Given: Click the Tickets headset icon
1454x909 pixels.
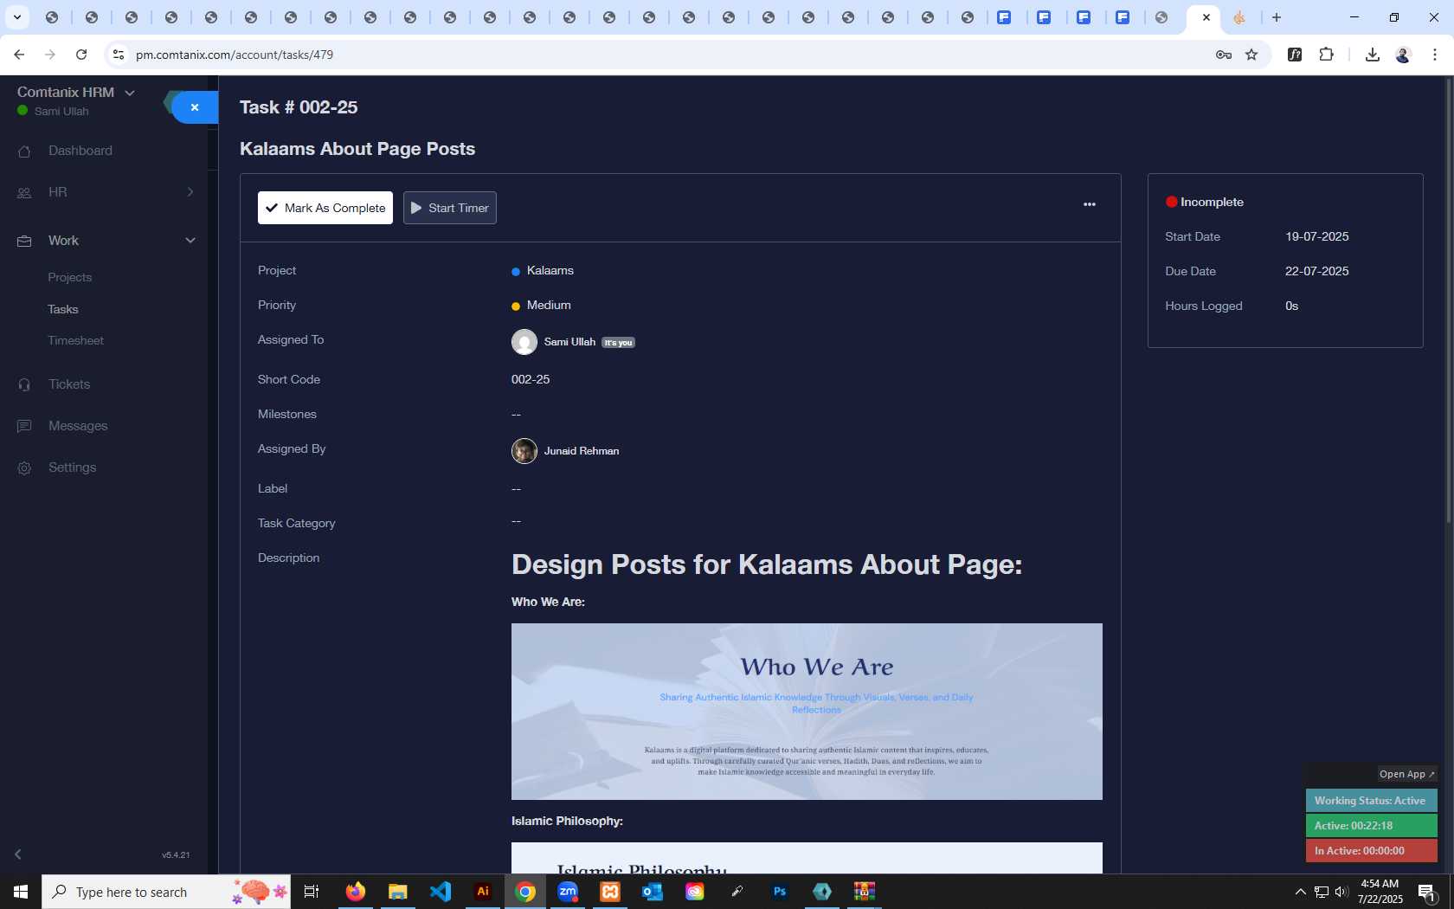Looking at the screenshot, I should 24,384.
